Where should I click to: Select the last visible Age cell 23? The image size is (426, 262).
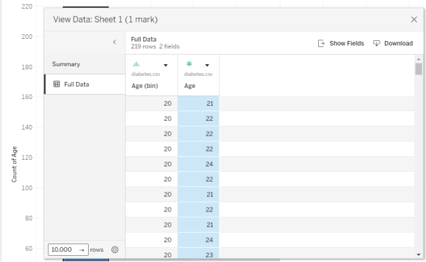(x=199, y=253)
